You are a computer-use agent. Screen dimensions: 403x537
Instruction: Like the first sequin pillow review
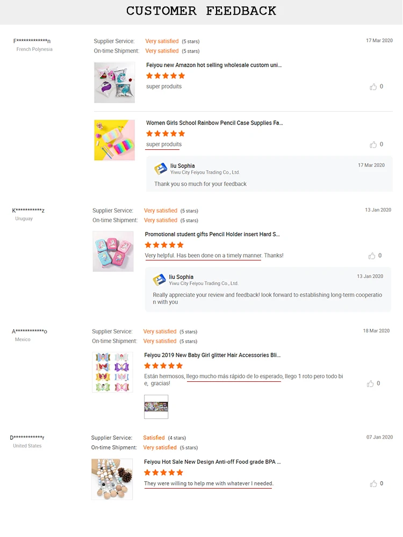[373, 86]
